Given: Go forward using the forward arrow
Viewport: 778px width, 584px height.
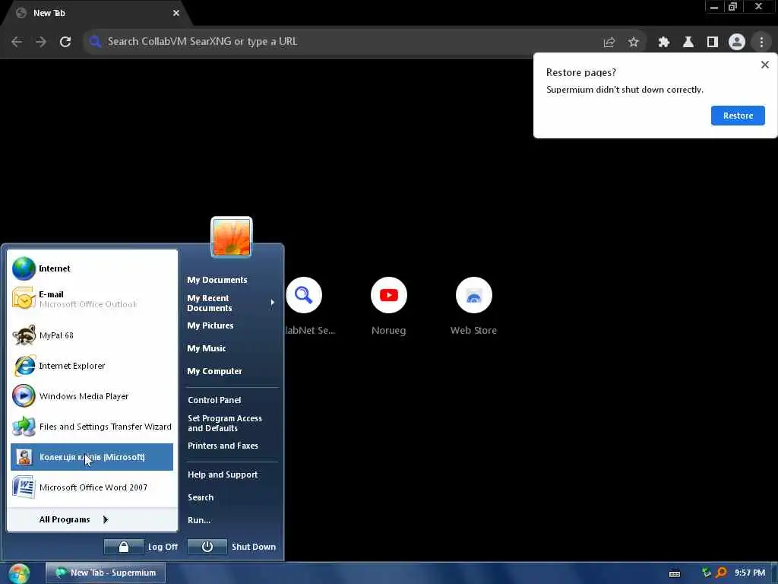Looking at the screenshot, I should pyautogui.click(x=41, y=42).
